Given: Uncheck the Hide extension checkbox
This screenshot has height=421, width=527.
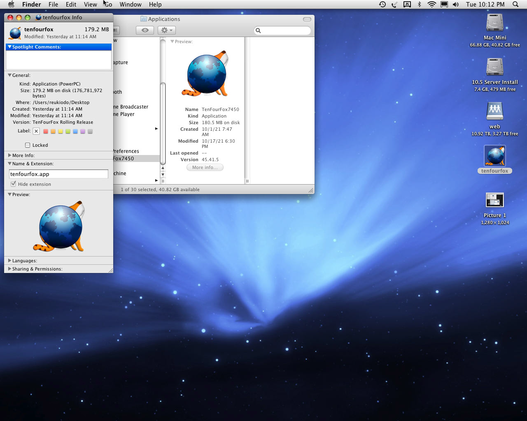Looking at the screenshot, I should 14,184.
